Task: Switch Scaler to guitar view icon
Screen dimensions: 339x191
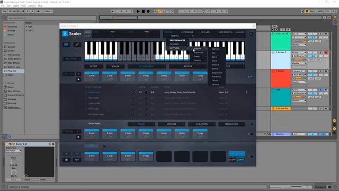Action: [77, 45]
